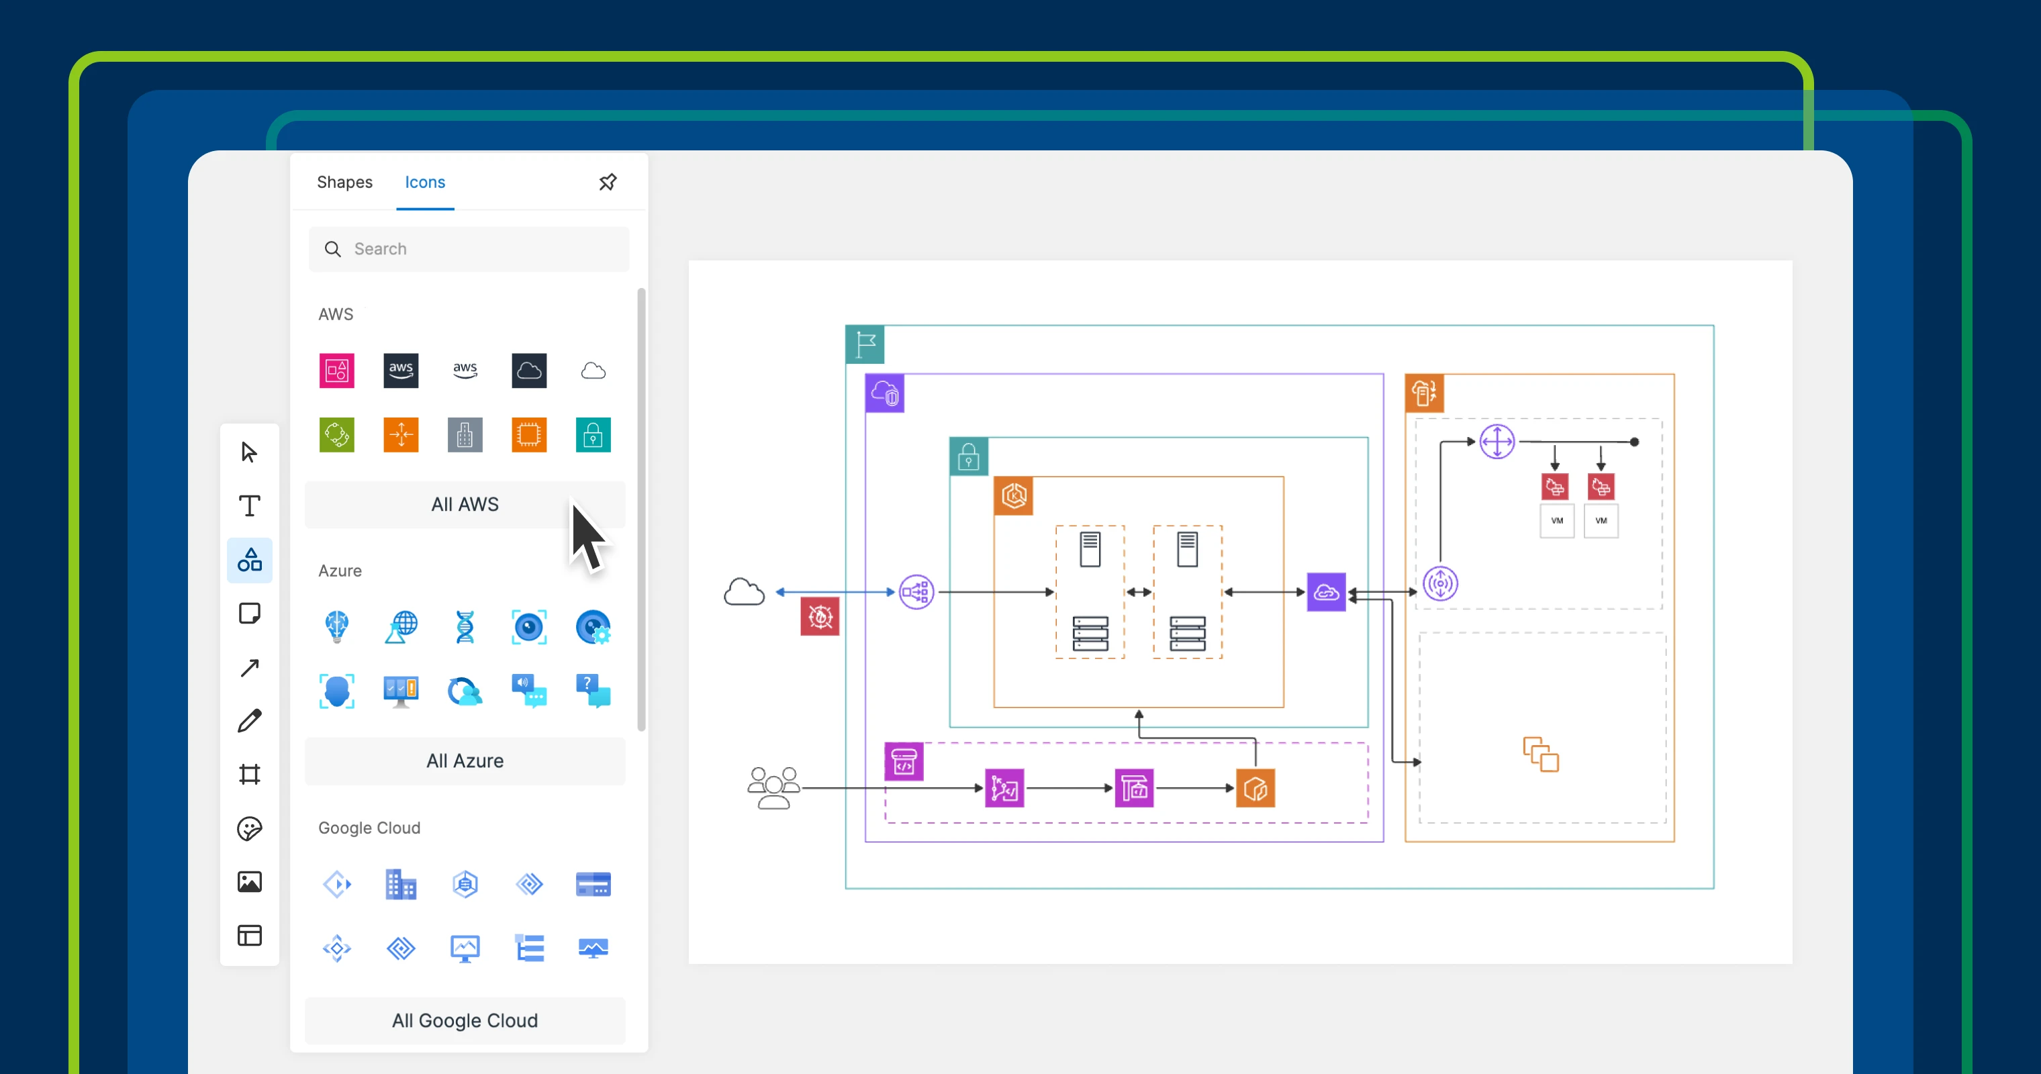2041x1074 pixels.
Task: Select the pencil drawing tool
Action: coord(250,721)
